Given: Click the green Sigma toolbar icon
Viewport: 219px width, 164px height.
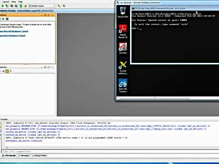Looking at the screenshot, I should pyautogui.click(x=21, y=6).
